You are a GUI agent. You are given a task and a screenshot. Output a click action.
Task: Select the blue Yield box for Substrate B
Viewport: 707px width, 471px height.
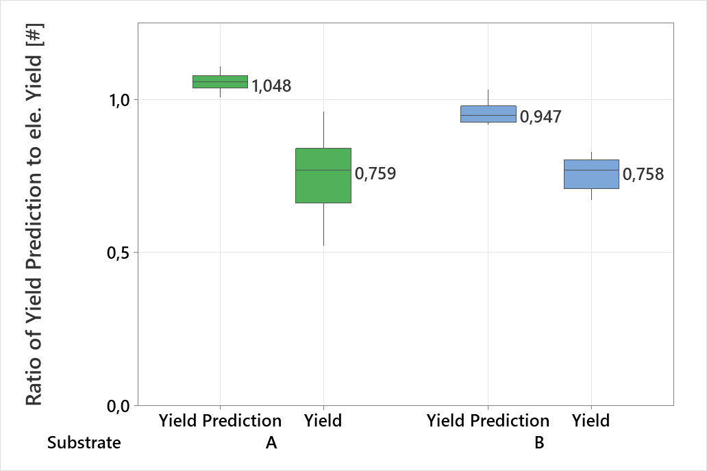tap(591, 174)
